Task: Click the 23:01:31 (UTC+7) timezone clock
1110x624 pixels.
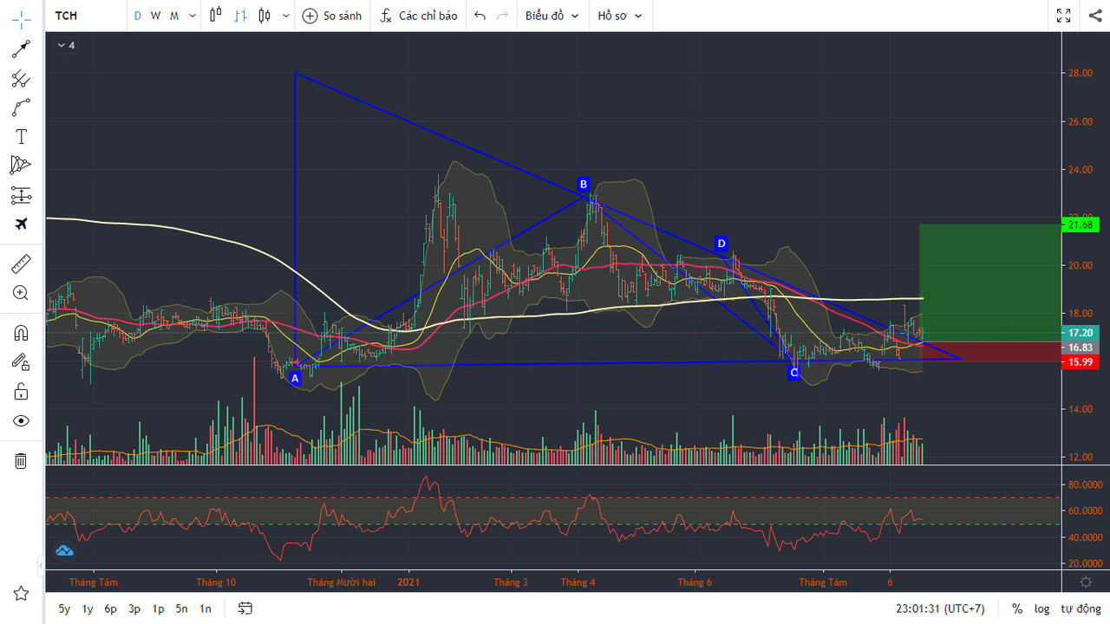Action: [940, 608]
